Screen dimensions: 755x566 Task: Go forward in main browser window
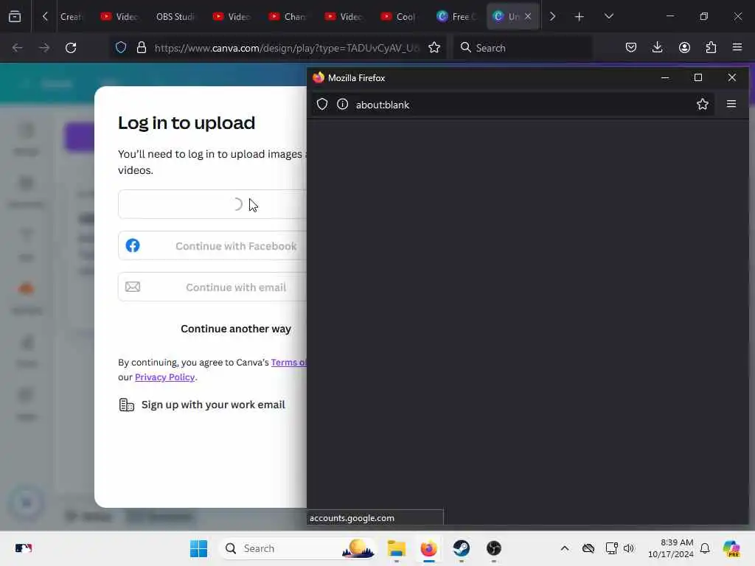coord(44,48)
